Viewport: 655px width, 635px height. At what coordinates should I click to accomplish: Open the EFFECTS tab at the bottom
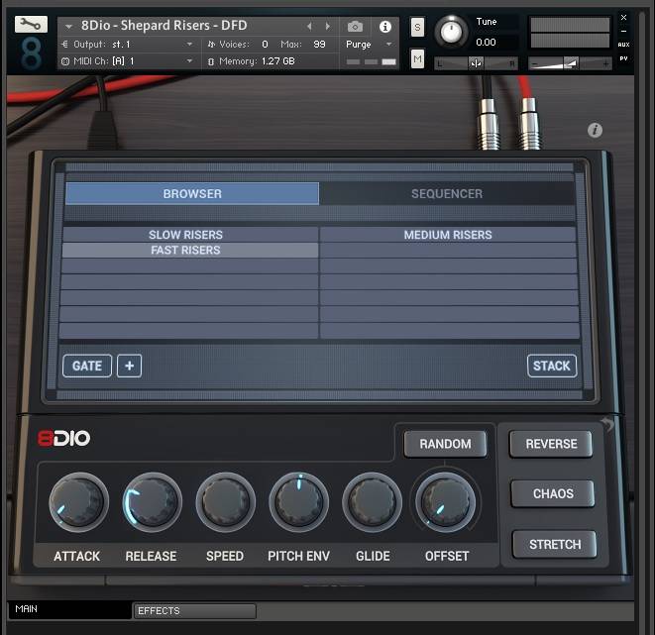tap(194, 611)
